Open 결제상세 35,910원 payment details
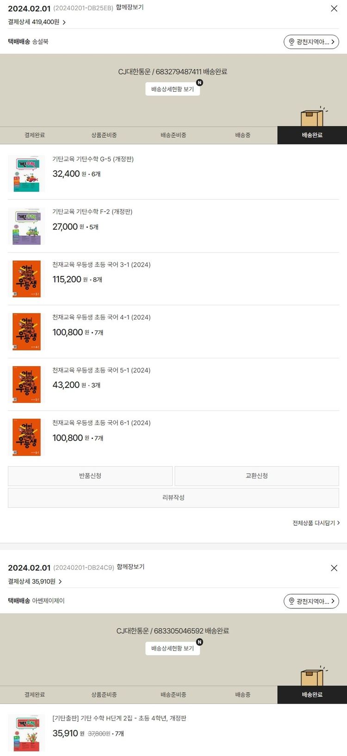The height and width of the screenshot is (756, 347). point(35,581)
